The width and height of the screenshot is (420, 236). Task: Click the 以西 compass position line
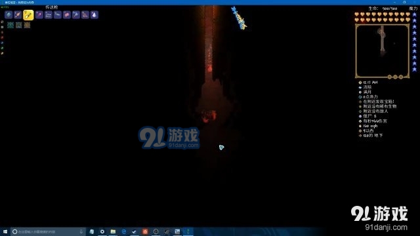point(366,130)
